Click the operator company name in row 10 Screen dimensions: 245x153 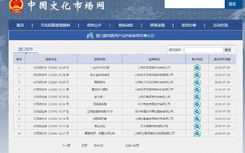tap(154, 133)
